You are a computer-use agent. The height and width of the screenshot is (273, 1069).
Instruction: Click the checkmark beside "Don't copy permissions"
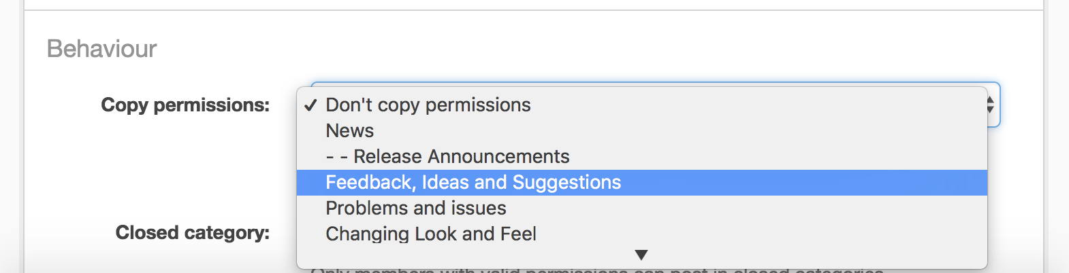(310, 105)
